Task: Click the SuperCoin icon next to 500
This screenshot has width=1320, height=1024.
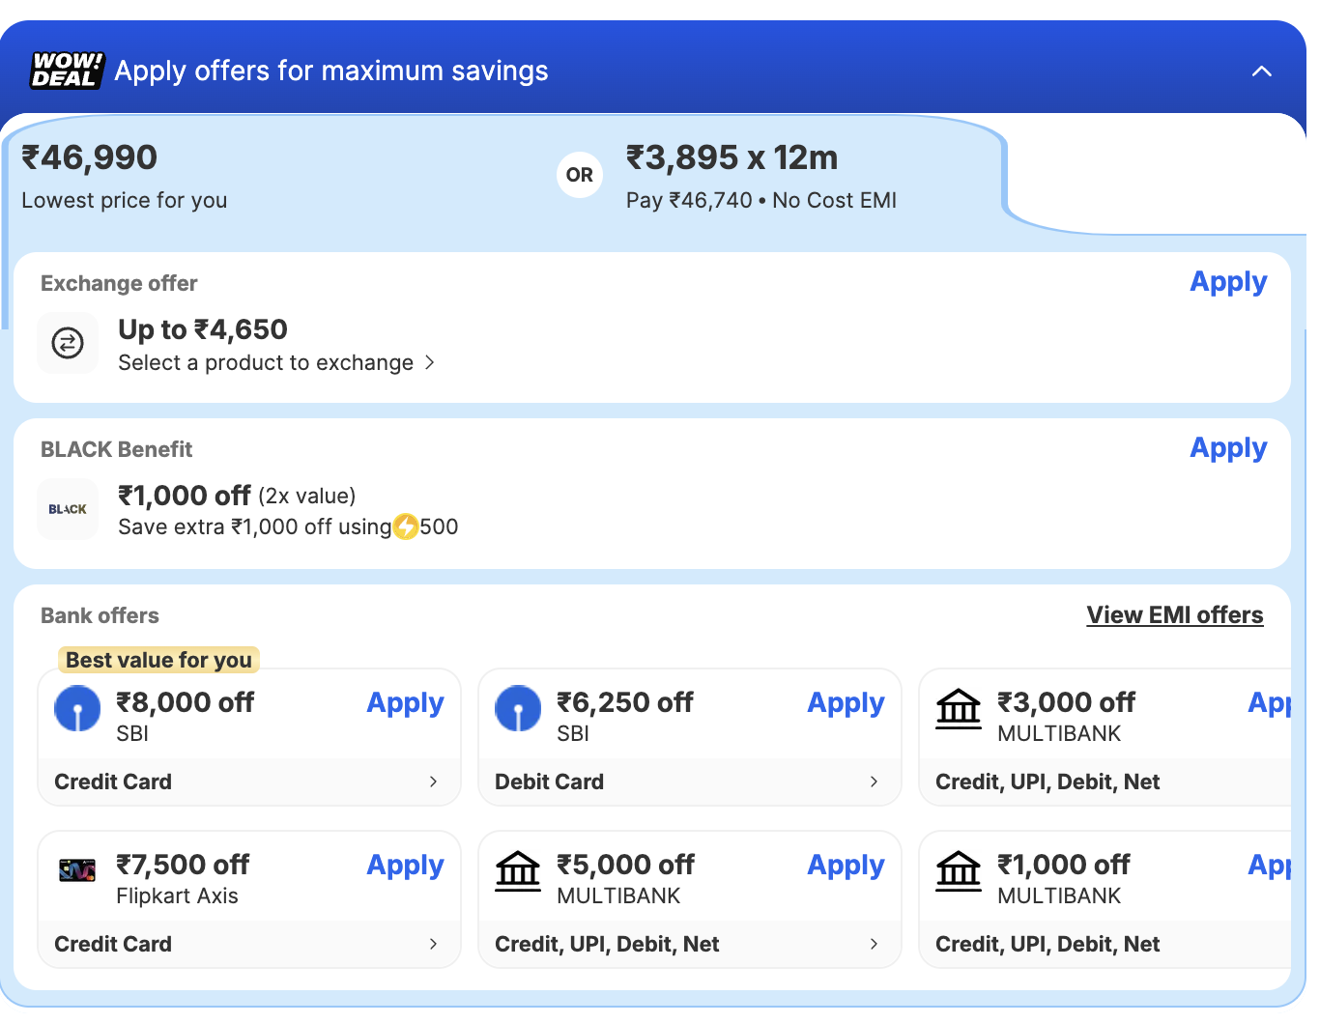Action: click(x=406, y=526)
